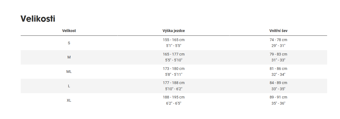The width and height of the screenshot is (340, 119).
Task: Click inseam value 81 - 86 cm
Action: coord(278,69)
